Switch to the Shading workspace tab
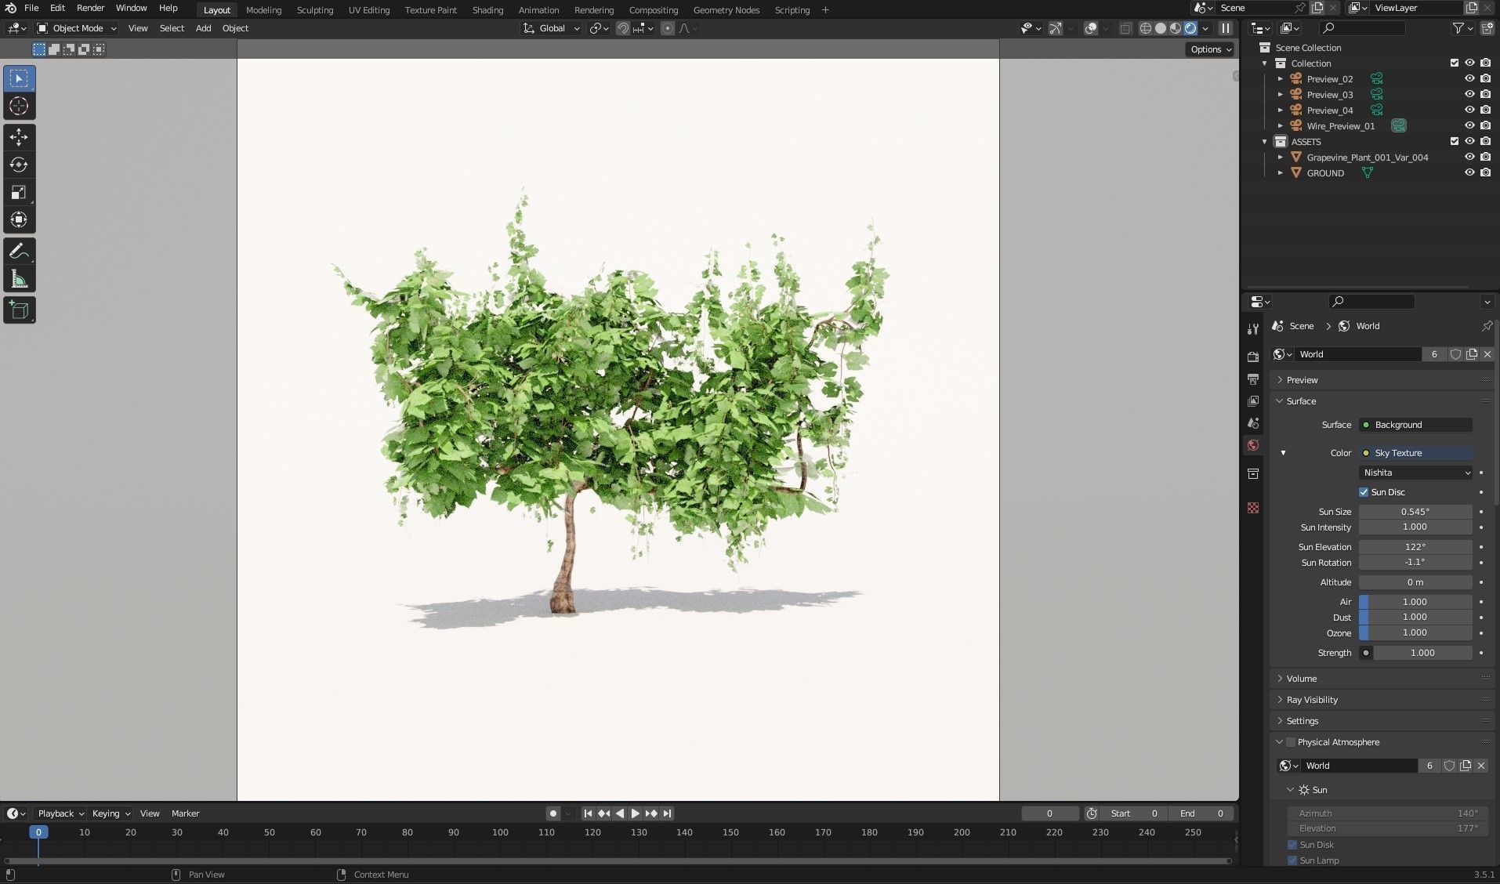The width and height of the screenshot is (1500, 884). (x=487, y=9)
